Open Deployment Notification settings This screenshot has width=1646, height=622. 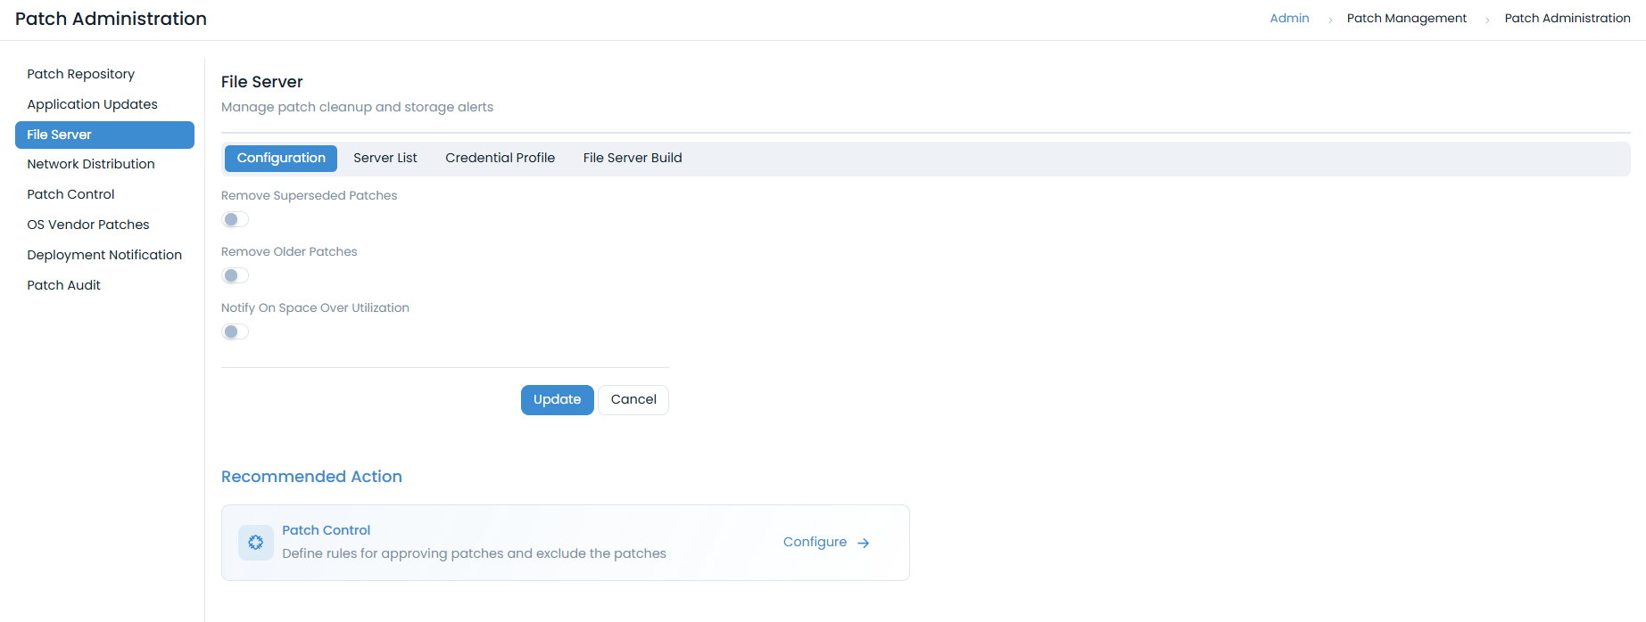coord(104,255)
